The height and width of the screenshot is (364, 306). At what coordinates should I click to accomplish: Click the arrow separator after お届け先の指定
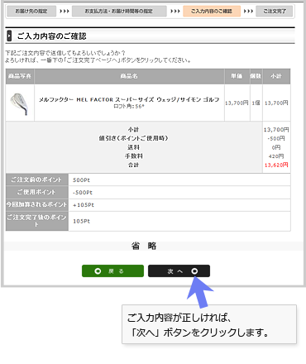click(65, 12)
